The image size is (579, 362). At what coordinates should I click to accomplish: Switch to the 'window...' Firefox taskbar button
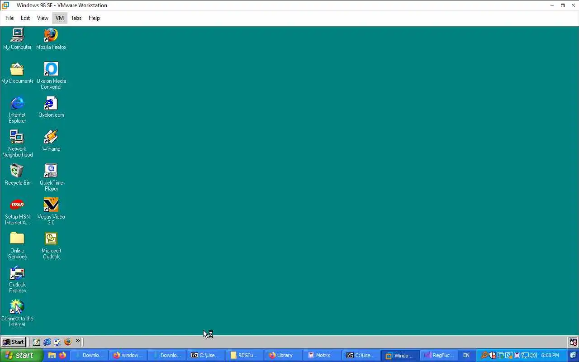coord(128,355)
